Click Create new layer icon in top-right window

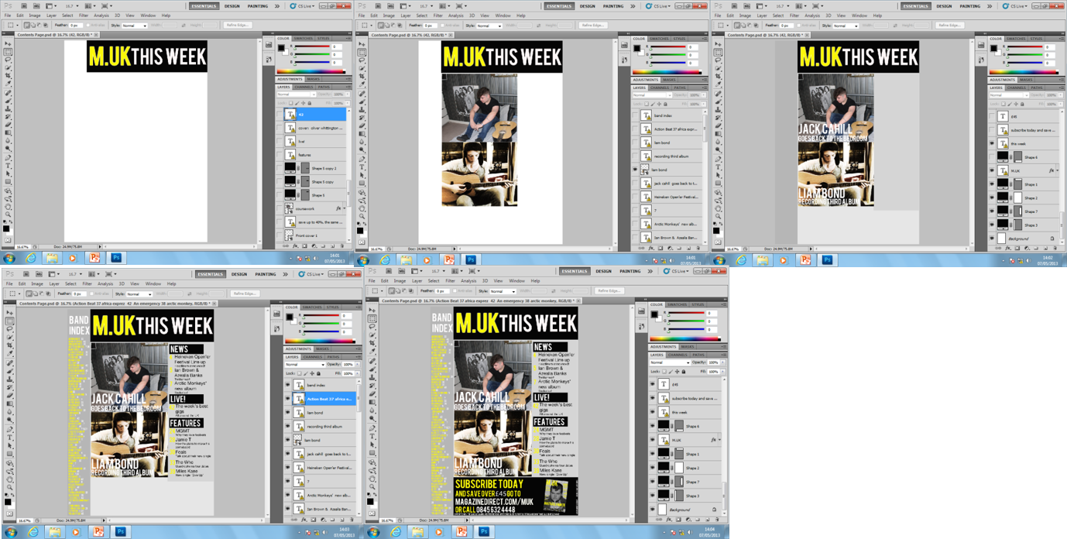click(1045, 247)
